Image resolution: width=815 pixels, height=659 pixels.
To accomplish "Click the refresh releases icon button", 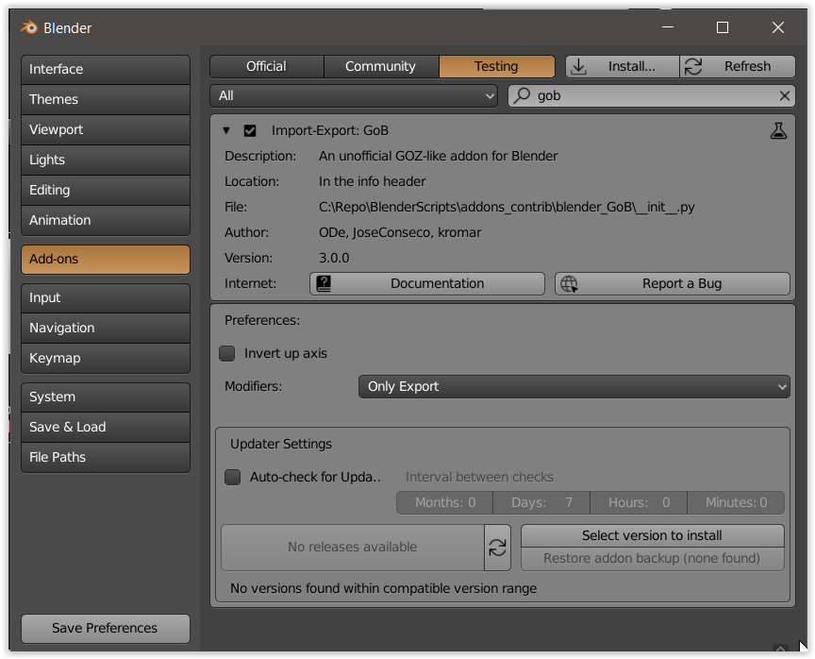I will 497,548.
